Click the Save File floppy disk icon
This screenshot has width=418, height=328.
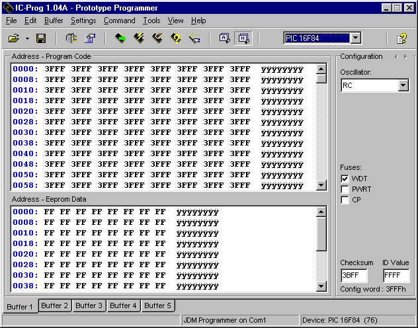(x=40, y=39)
